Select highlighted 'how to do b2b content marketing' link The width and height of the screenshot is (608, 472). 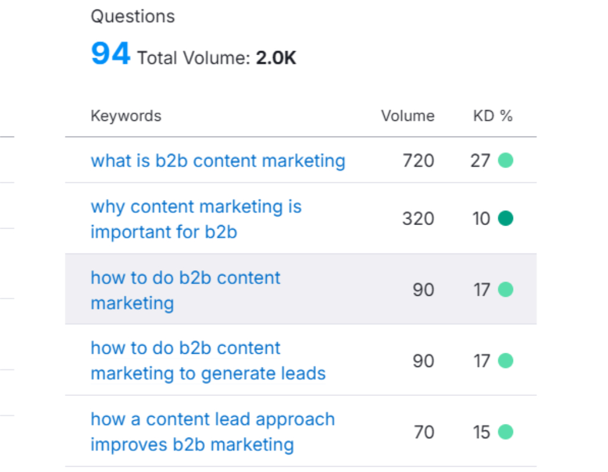(185, 290)
